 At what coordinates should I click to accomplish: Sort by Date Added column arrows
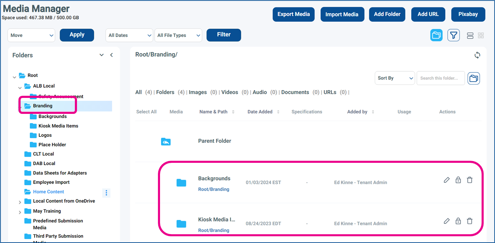coord(278,112)
